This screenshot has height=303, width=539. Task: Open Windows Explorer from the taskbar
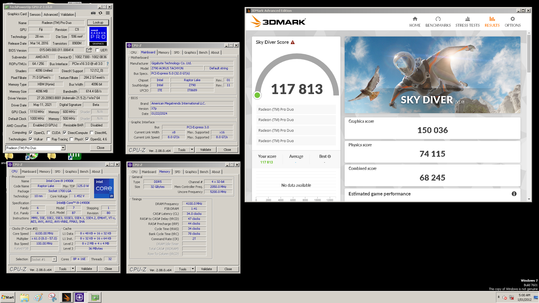click(x=24, y=297)
